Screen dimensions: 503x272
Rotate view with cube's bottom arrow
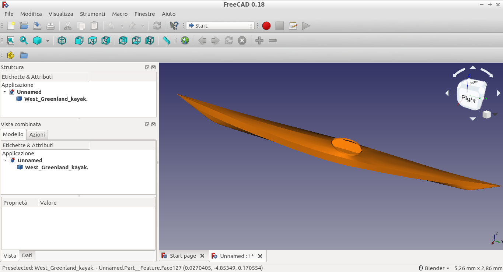tap(473, 119)
